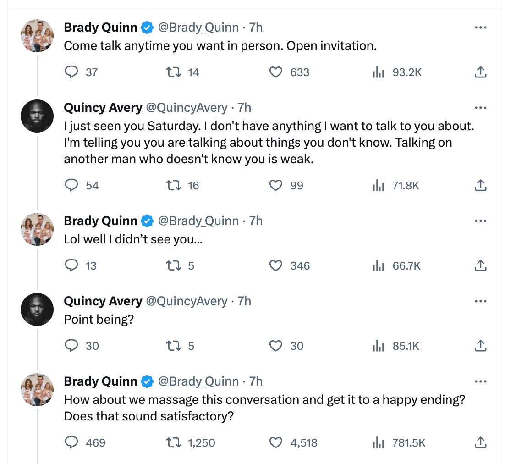
Task: Retweet the 'Lol well I didn't see you' tweet
Action: [173, 266]
